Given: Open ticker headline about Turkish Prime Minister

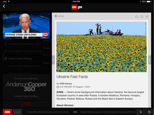Looking at the screenshot, I should pos(47,112).
